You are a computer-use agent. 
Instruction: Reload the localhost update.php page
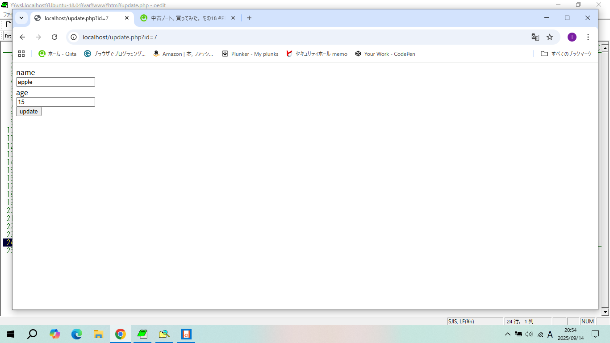click(54, 37)
